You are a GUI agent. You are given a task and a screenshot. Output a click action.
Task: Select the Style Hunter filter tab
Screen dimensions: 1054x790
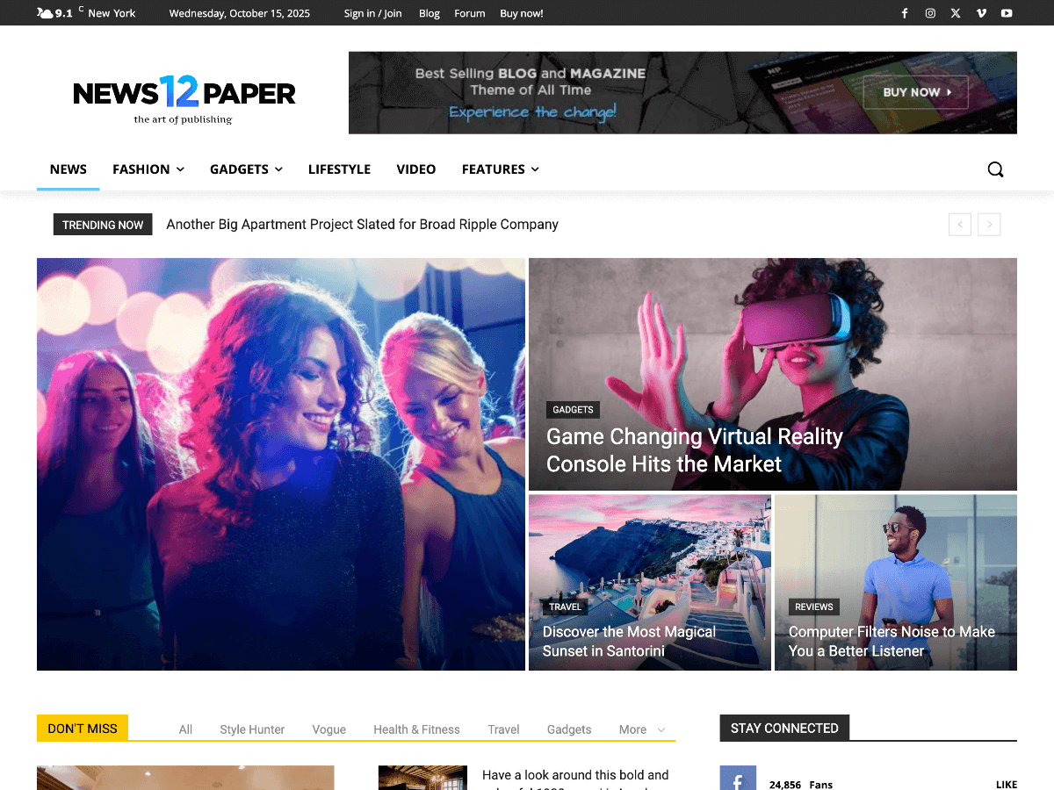[252, 729]
